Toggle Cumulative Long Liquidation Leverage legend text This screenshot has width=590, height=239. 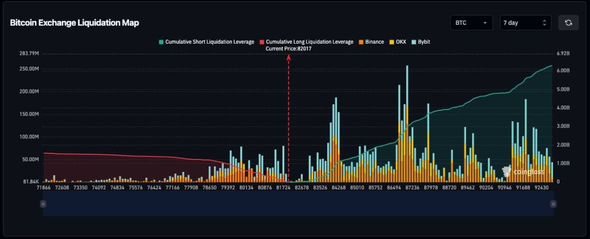point(309,42)
